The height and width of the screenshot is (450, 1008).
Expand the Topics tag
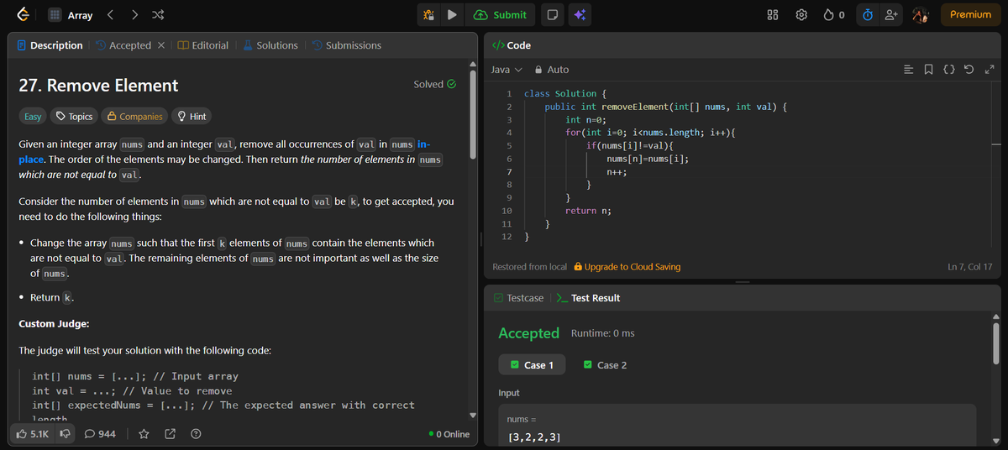click(x=74, y=117)
